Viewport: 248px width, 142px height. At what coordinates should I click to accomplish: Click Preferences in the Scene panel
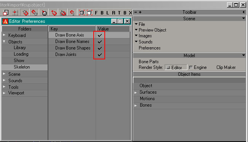[x=149, y=48]
